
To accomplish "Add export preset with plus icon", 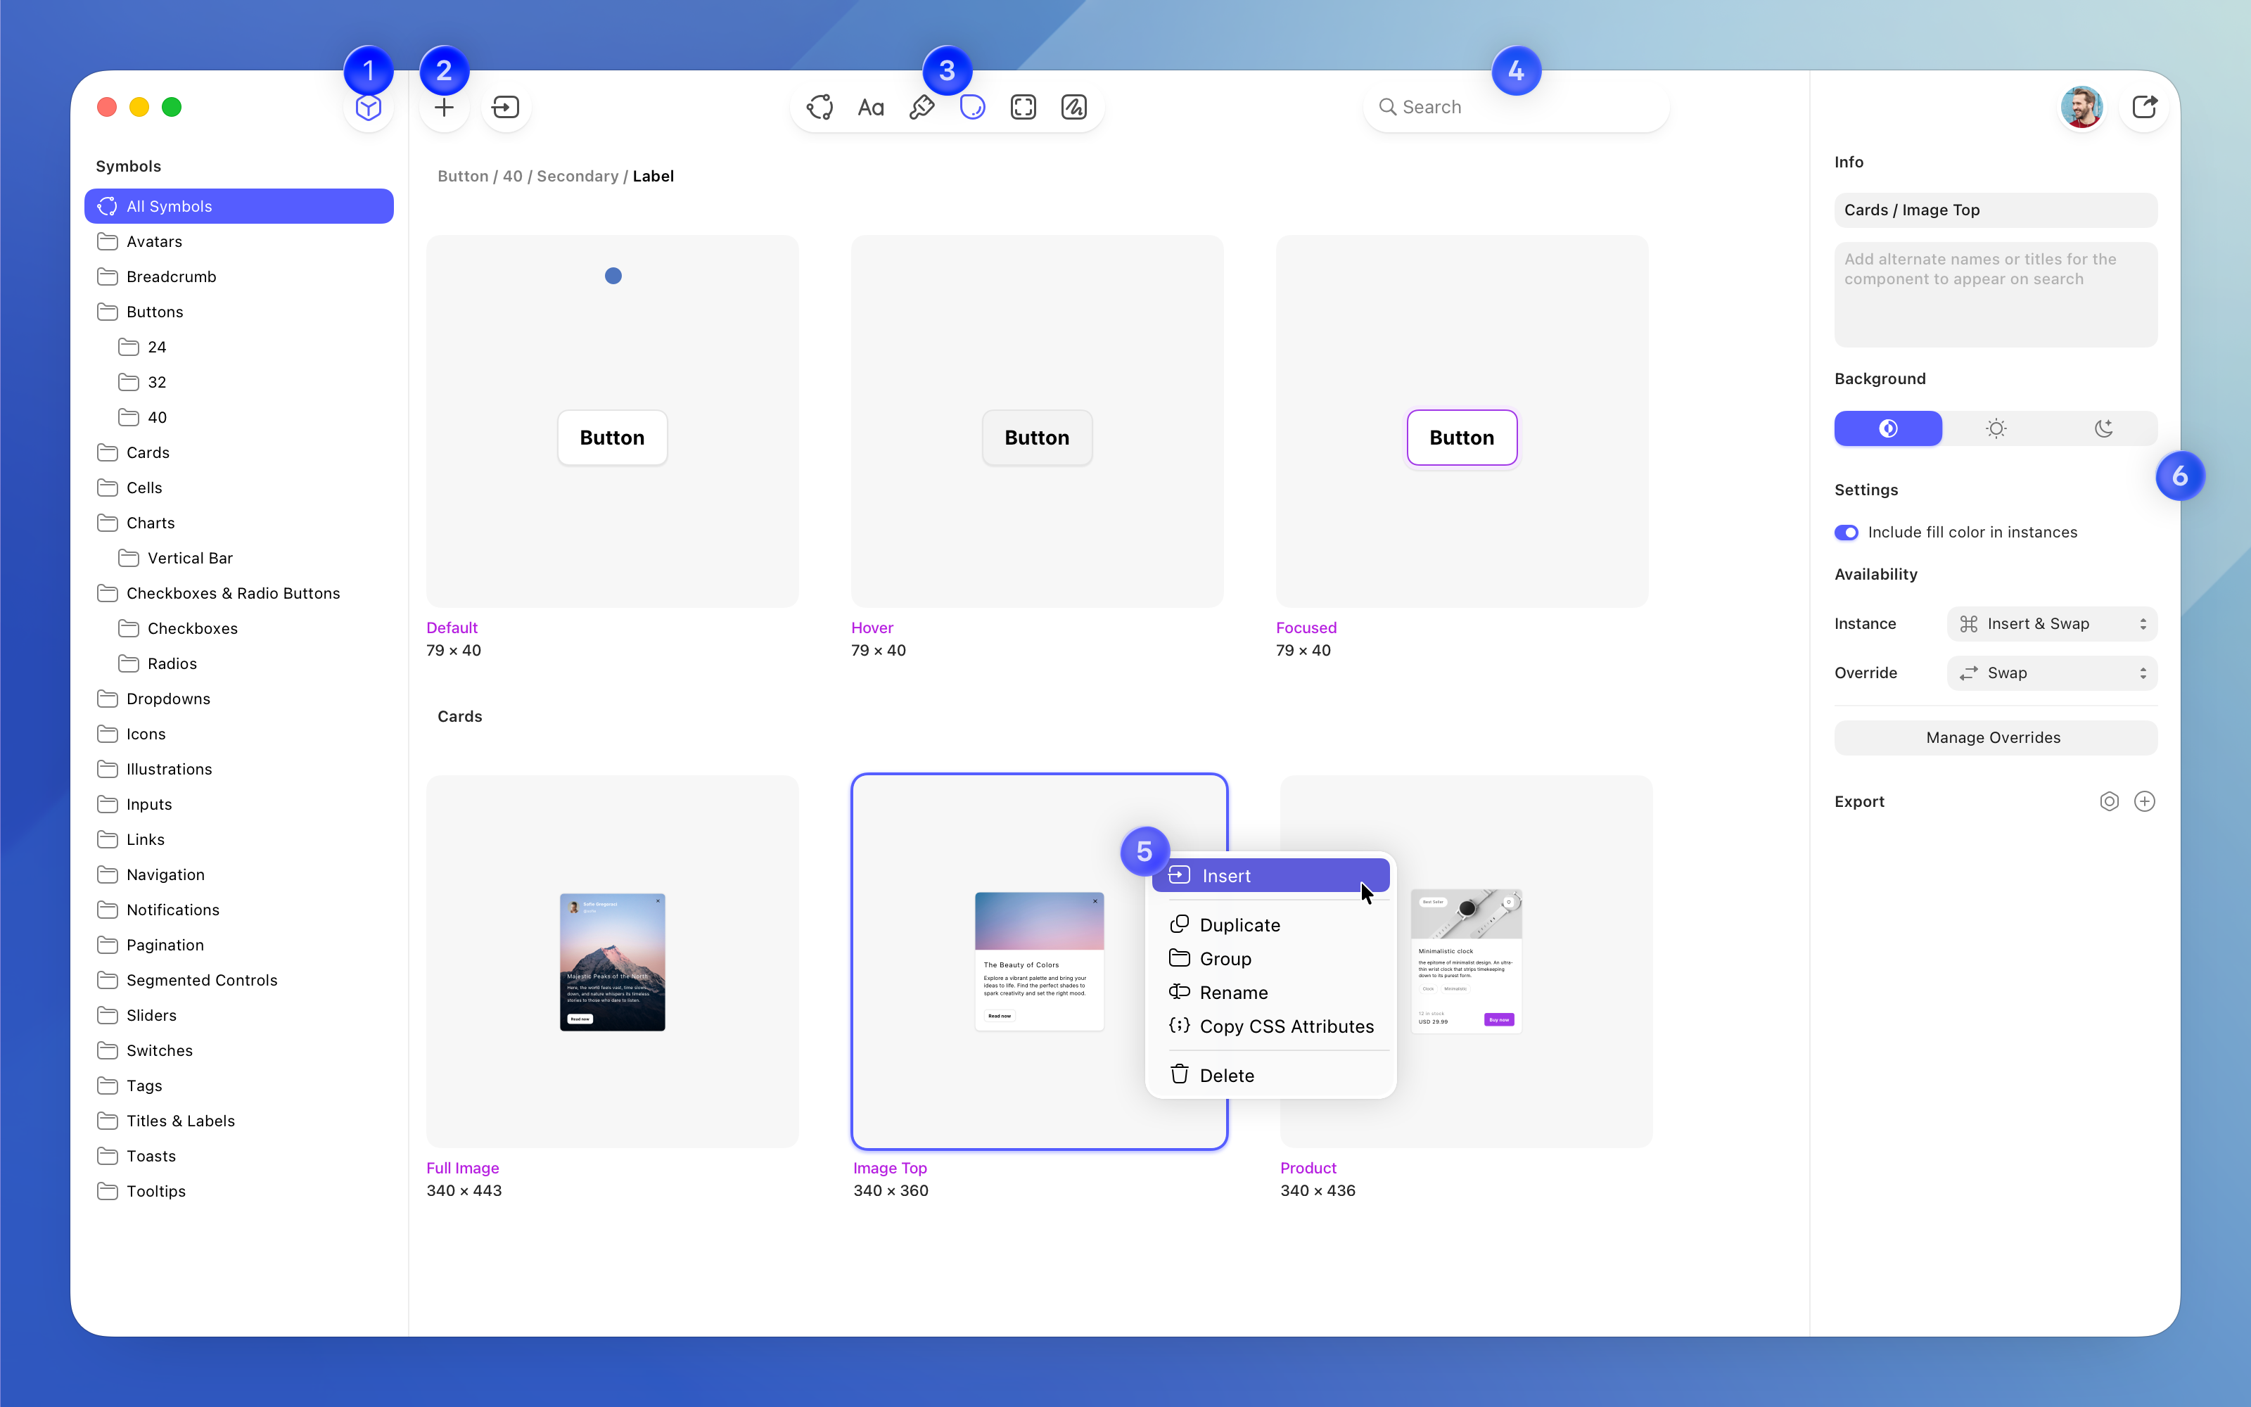I will pos(2144,801).
